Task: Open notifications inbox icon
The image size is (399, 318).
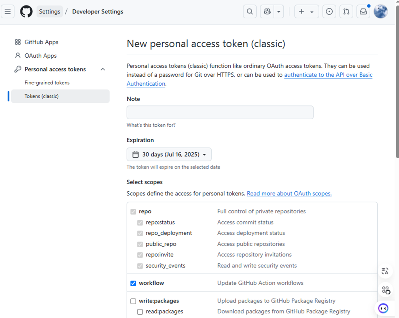Action: pyautogui.click(x=363, y=12)
